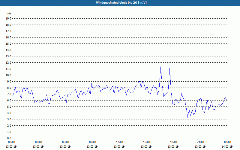
Task: Click the 15:00 time label
Action: [147, 142]
